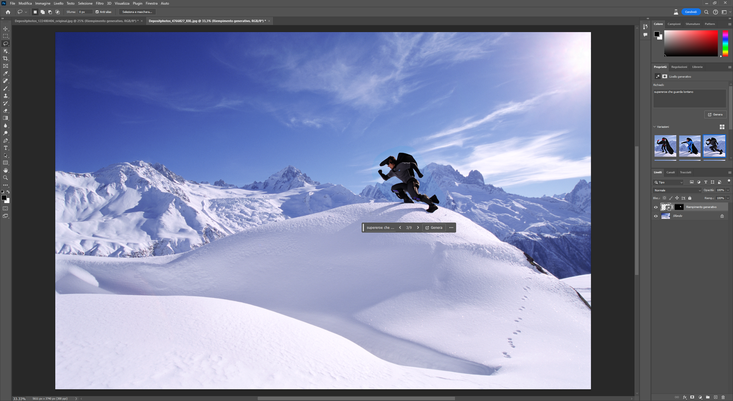The height and width of the screenshot is (401, 733).
Task: Select the Eraser tool
Action: pyautogui.click(x=5, y=111)
